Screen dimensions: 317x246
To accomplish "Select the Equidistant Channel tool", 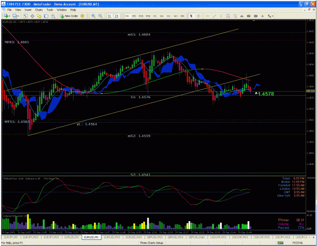I will tap(228, 16).
